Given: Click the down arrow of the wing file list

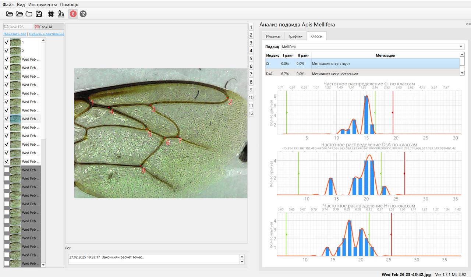Looking at the screenshot, I should click(43, 264).
